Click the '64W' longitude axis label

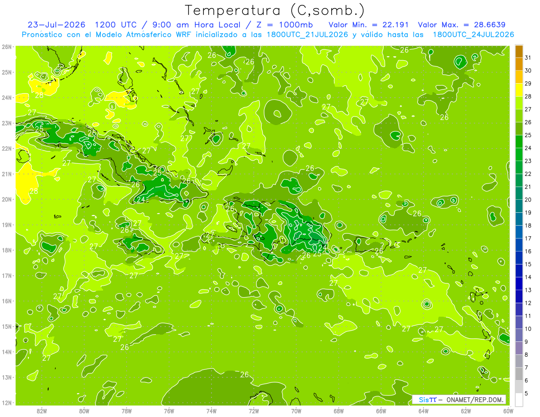click(x=423, y=411)
